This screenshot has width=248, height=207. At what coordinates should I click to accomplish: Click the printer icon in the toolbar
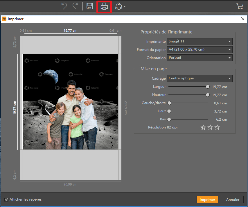pos(104,6)
